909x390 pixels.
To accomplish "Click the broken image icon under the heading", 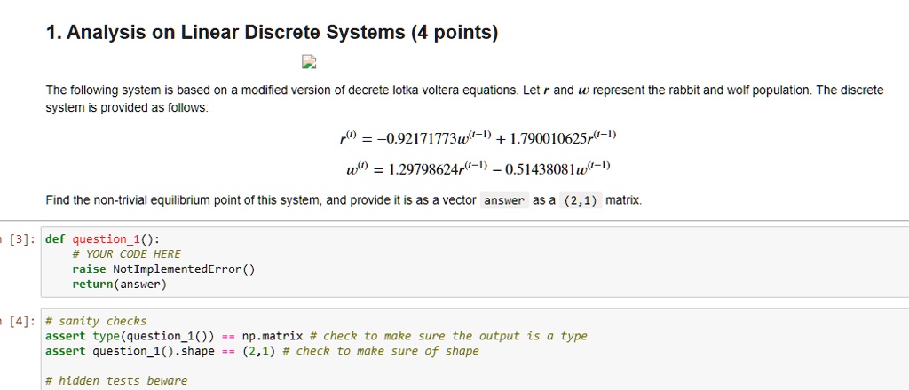I will click(x=309, y=62).
